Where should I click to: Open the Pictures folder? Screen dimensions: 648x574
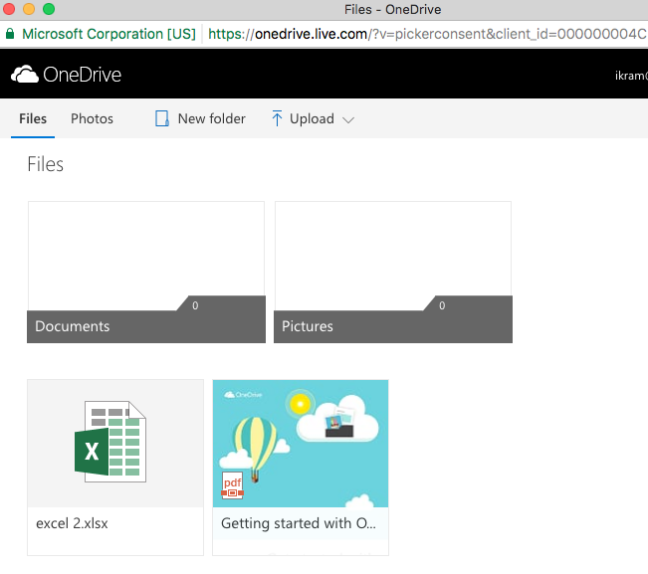392,272
